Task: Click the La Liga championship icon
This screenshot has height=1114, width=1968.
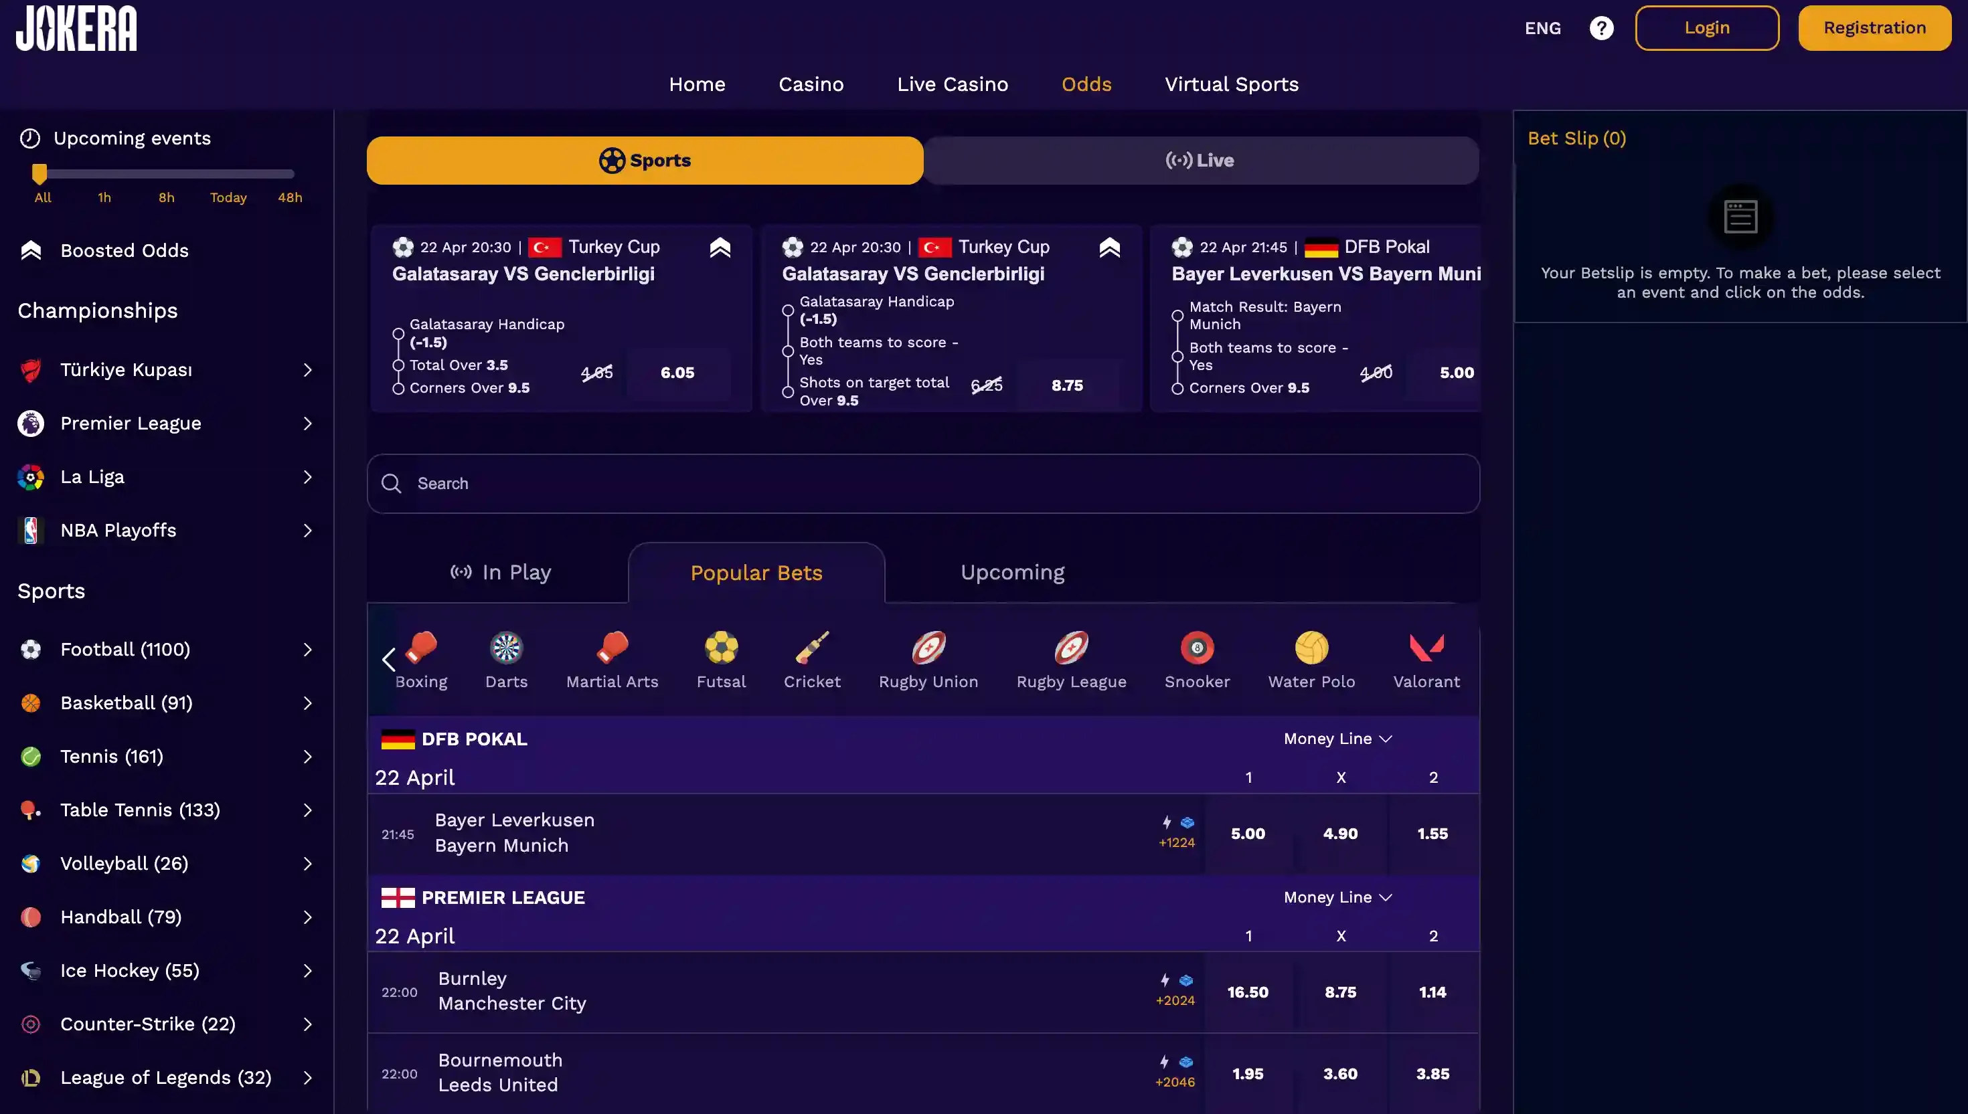Action: (x=31, y=476)
